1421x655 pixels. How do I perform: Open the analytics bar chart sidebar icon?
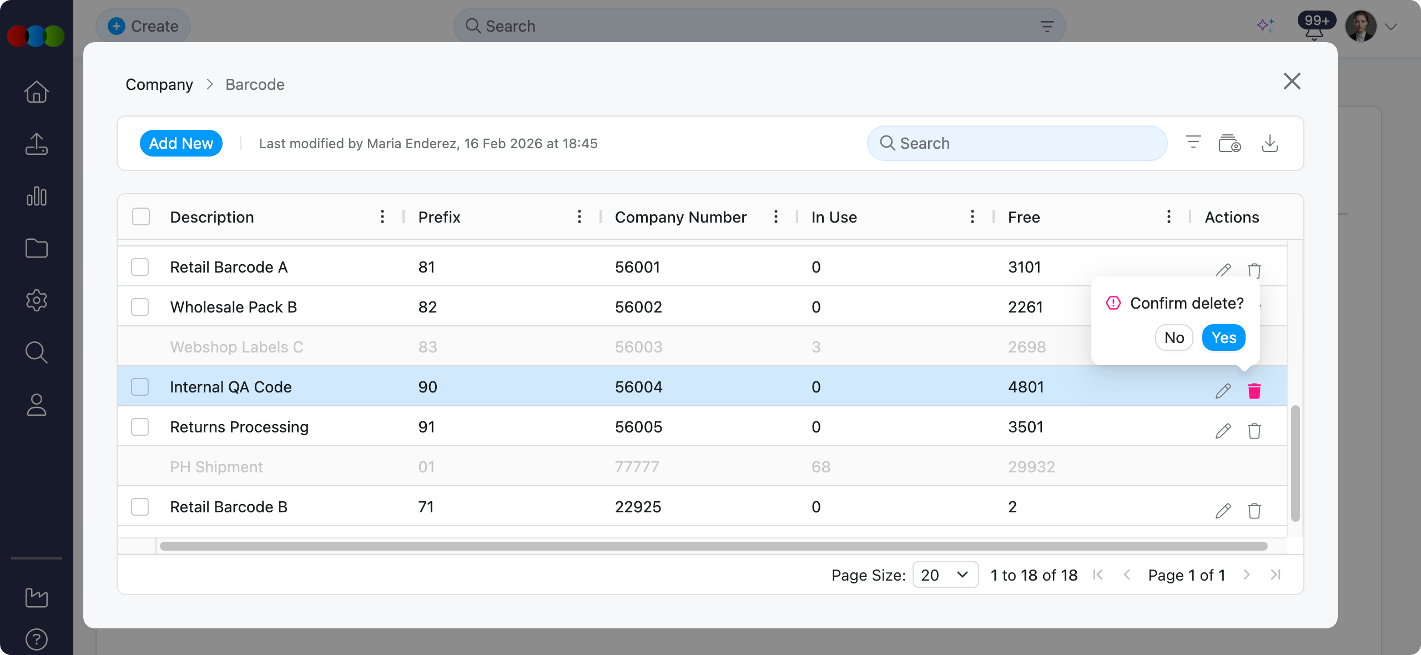click(37, 196)
